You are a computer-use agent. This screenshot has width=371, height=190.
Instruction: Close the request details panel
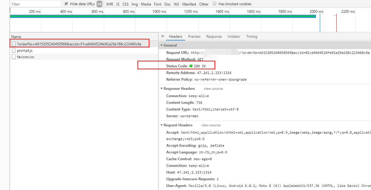162,36
